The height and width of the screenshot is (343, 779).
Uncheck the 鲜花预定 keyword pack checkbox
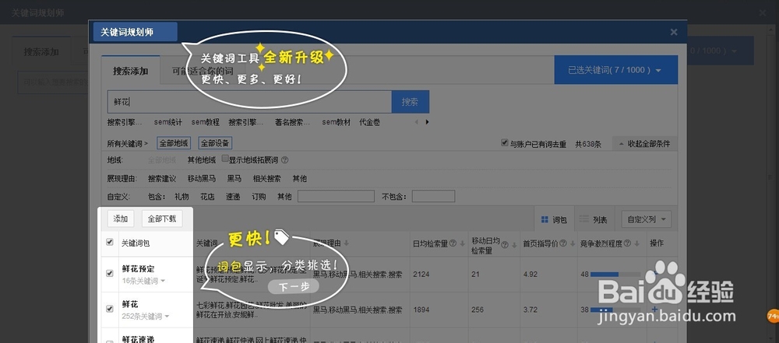110,273
